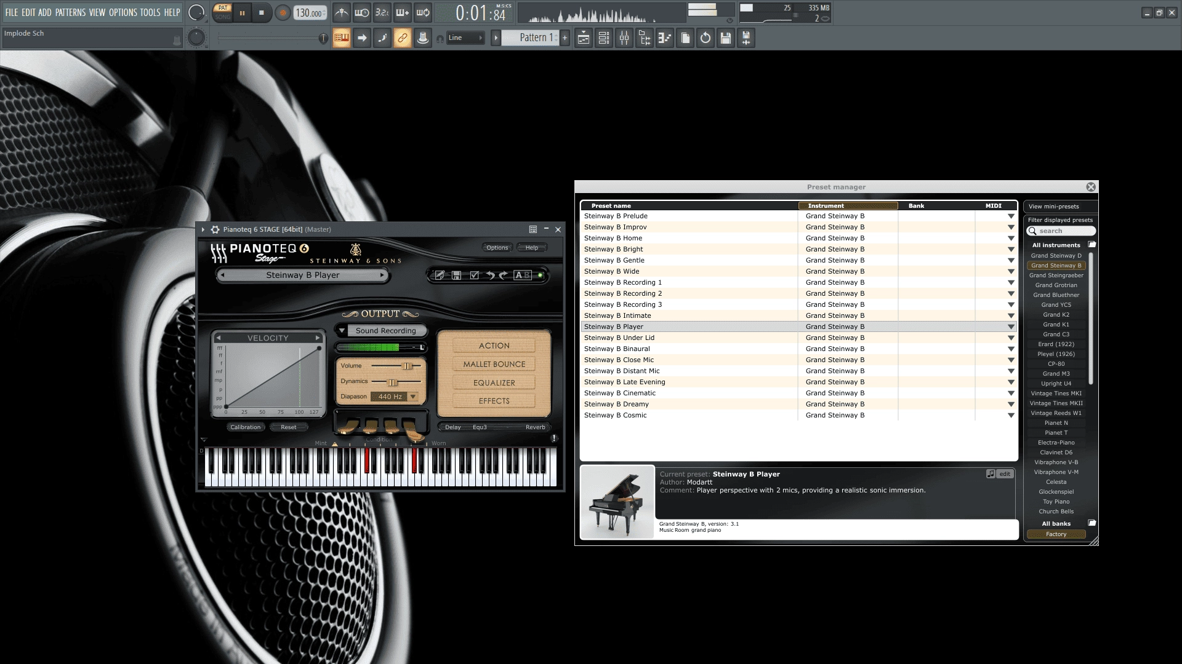
Task: Click the Pianoteq redo arrow
Action: pos(504,275)
